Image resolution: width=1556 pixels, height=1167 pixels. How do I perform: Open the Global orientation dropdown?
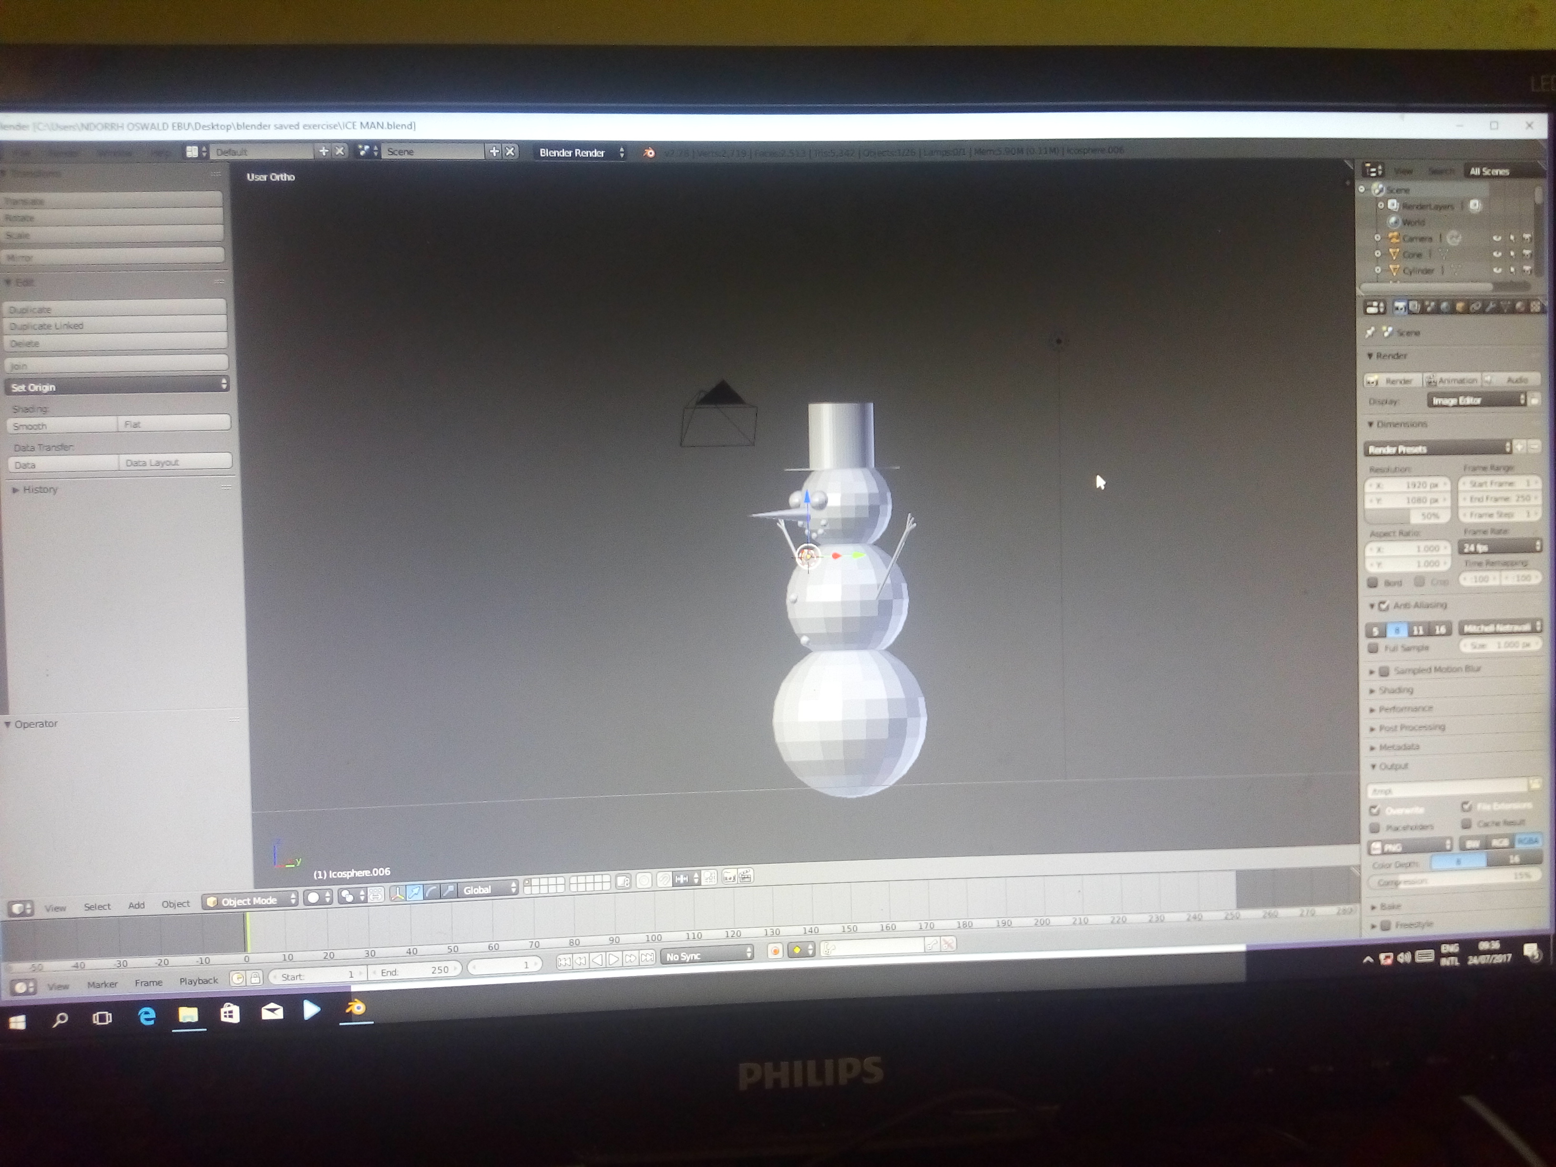coord(488,890)
